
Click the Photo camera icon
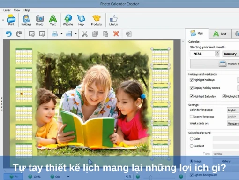(39, 20)
